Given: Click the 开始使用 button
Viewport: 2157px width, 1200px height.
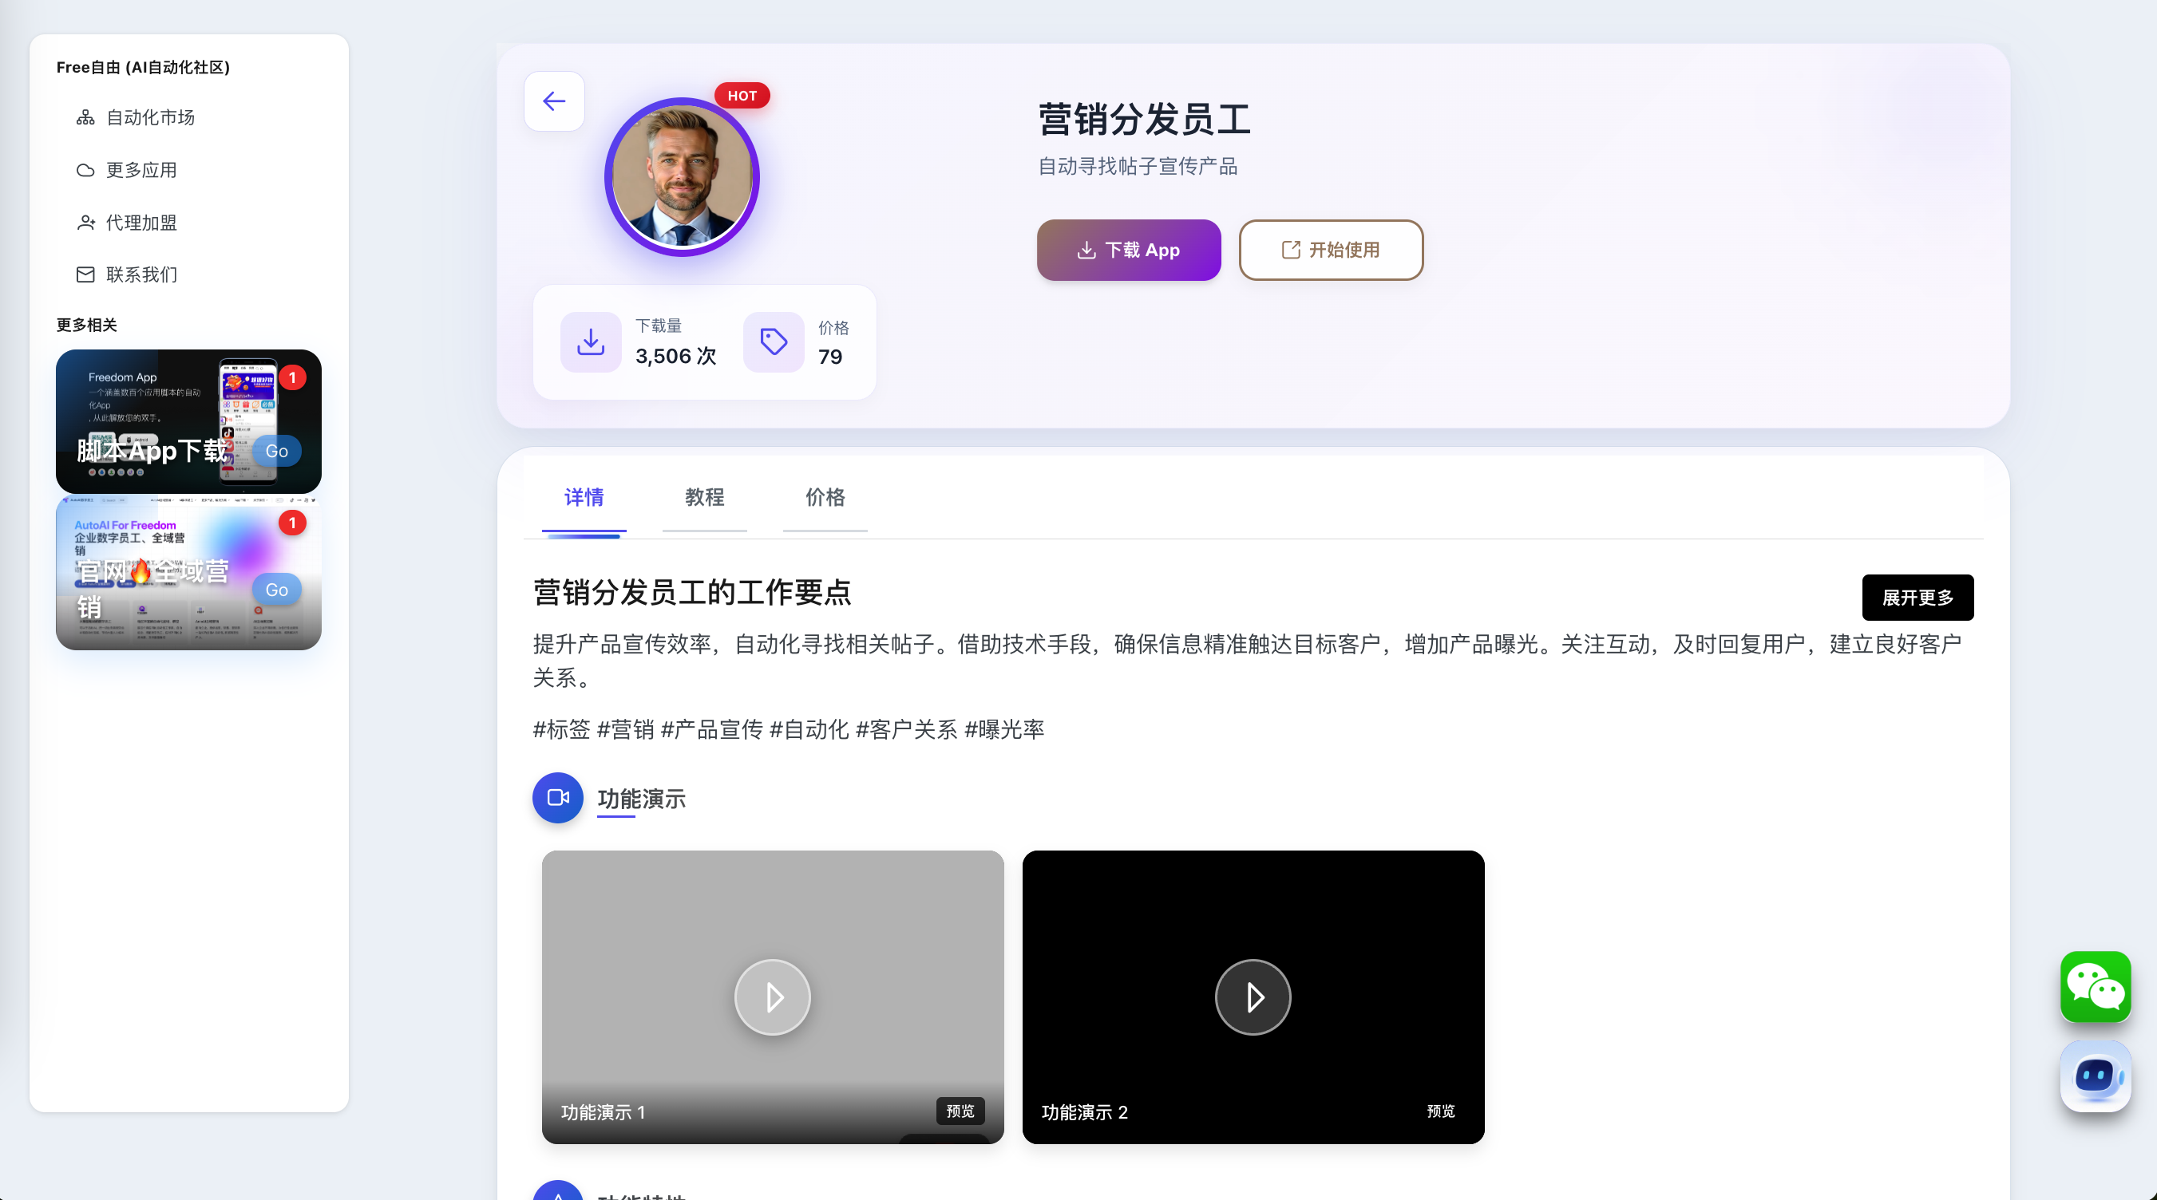Looking at the screenshot, I should pos(1331,251).
